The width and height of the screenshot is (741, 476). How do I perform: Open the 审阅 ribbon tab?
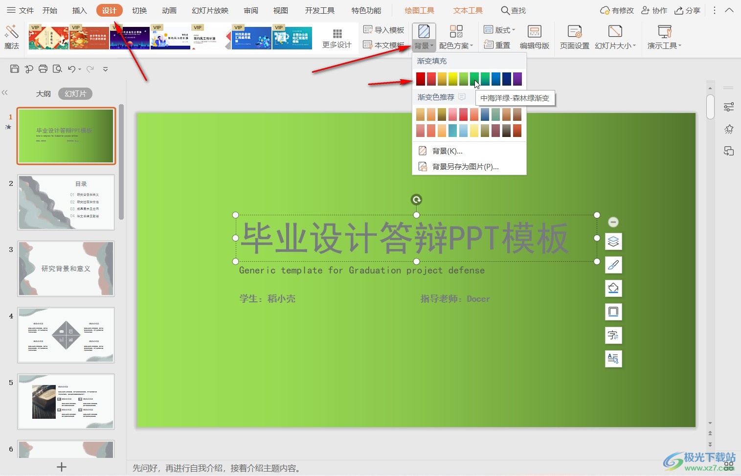[x=251, y=10]
